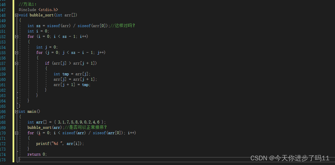Click the arr[j + 1] = tmp; statement

coord(72,85)
